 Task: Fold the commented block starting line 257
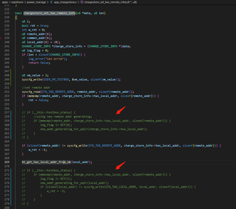(13, 113)
